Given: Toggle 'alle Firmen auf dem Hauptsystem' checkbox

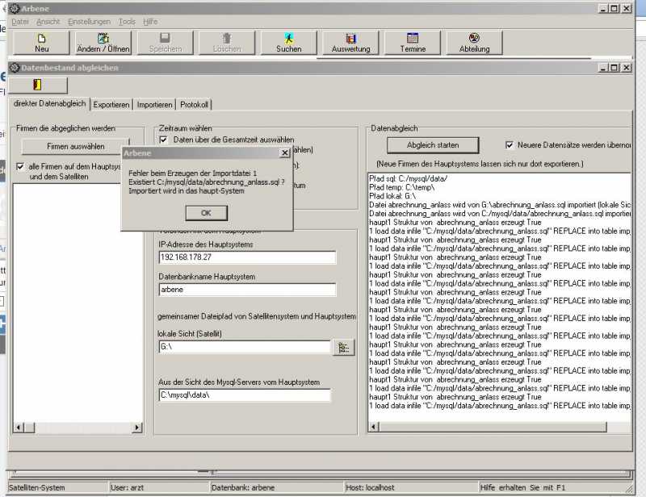Looking at the screenshot, I should click(21, 167).
